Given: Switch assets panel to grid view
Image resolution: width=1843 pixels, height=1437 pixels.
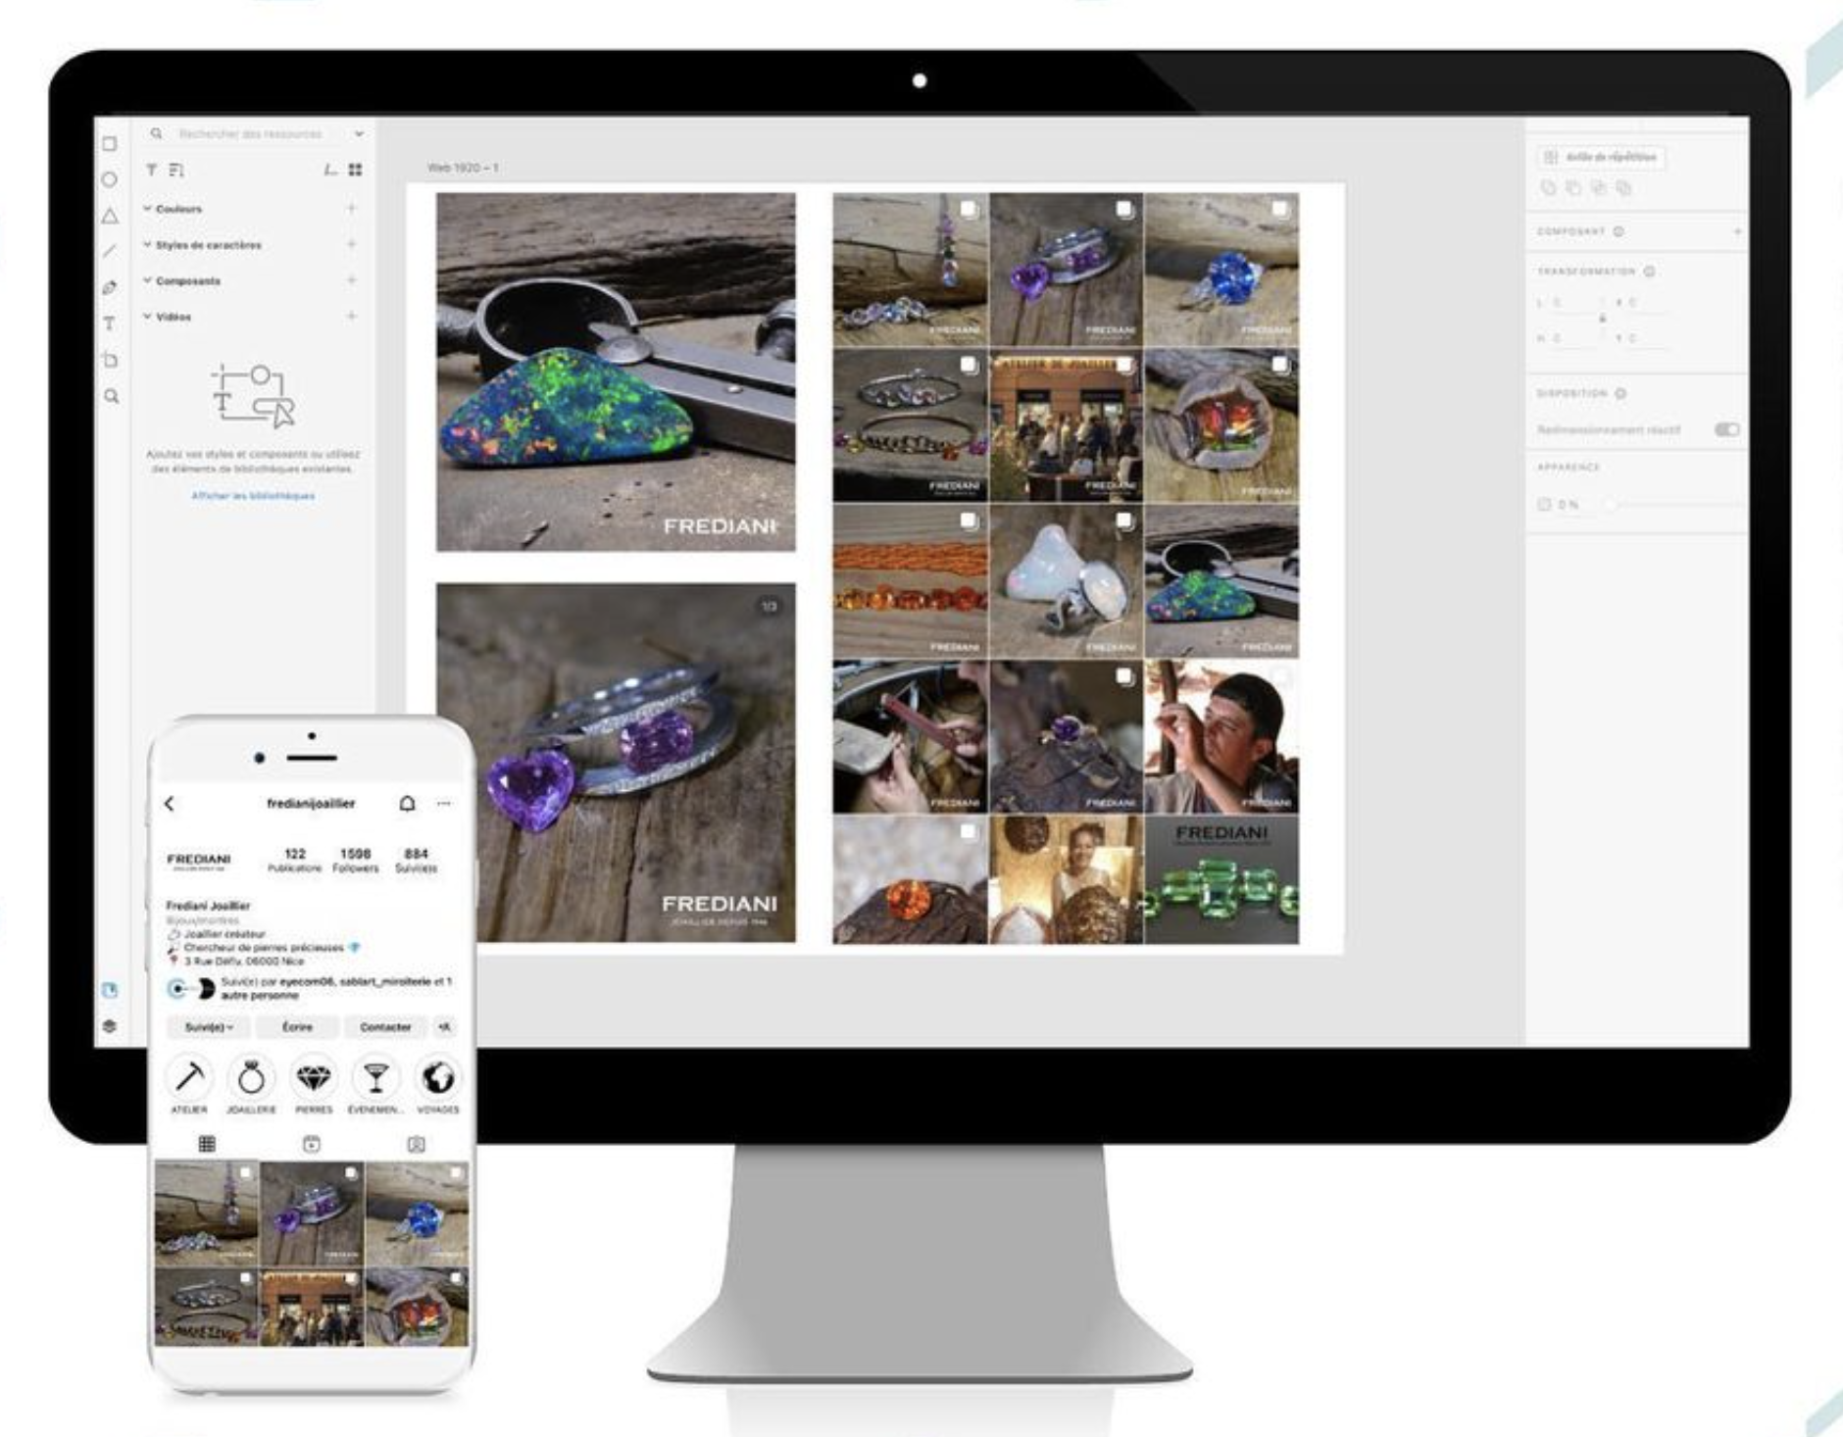Looking at the screenshot, I should click(355, 170).
